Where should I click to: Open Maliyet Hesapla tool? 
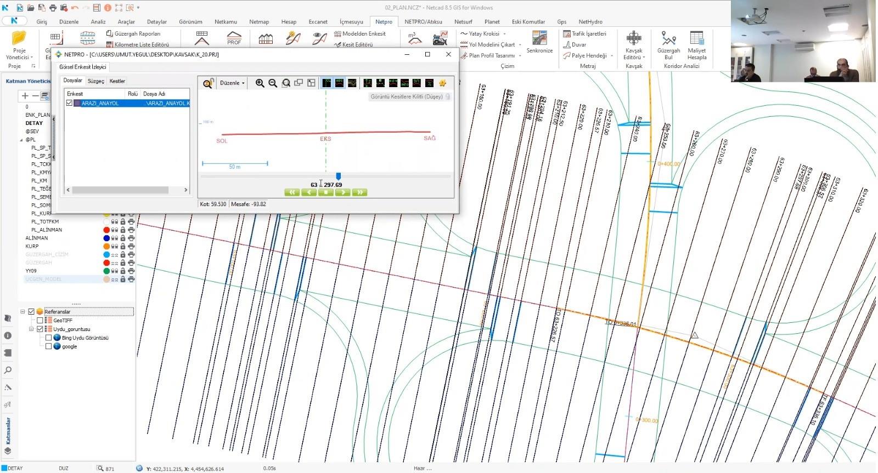coord(697,45)
